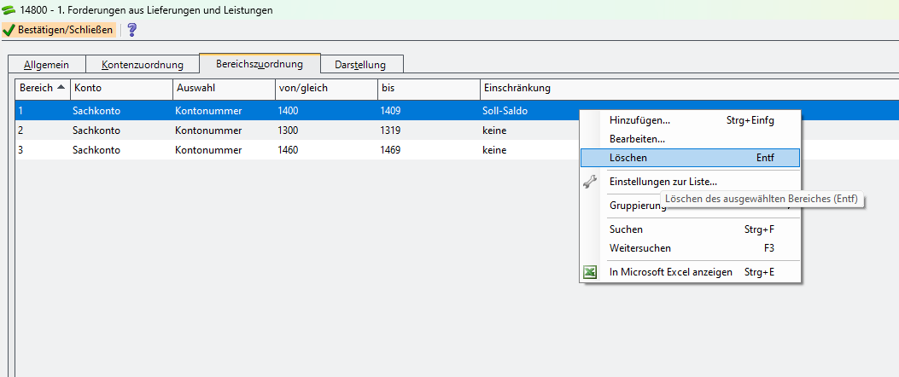Click Löschen to delete selected Bereich
This screenshot has height=377, width=899.
pyautogui.click(x=628, y=158)
